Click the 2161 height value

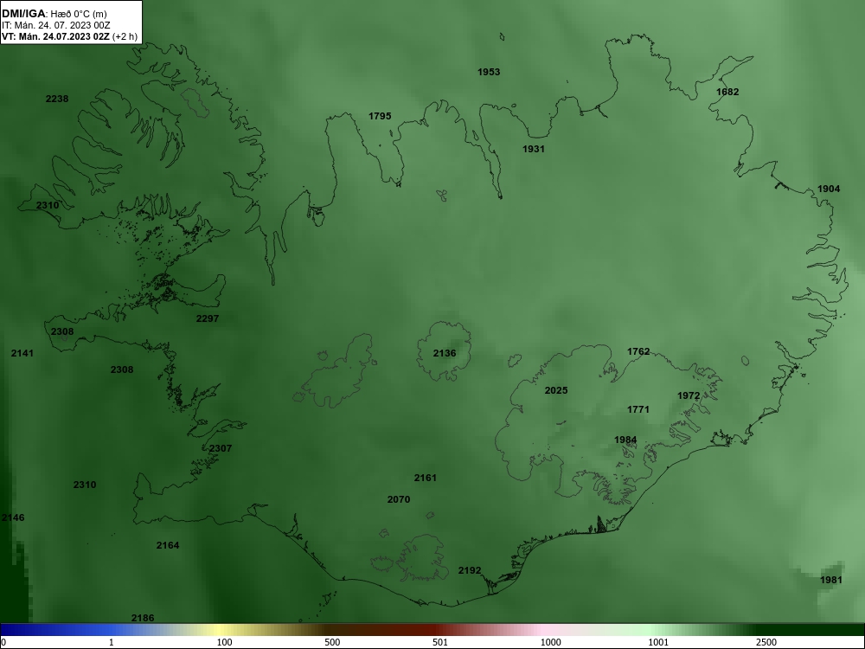point(426,478)
